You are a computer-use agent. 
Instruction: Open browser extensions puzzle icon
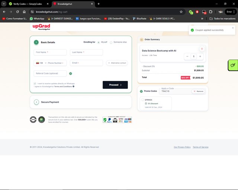click(210, 12)
